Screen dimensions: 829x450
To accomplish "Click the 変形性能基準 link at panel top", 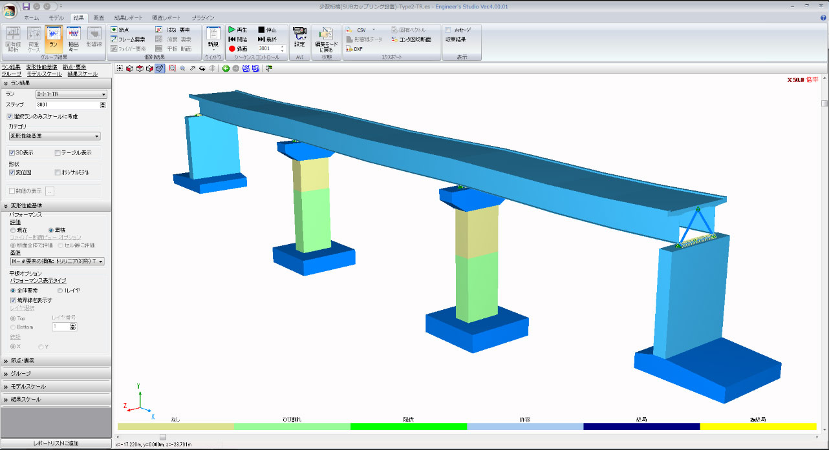I will pyautogui.click(x=41, y=66).
